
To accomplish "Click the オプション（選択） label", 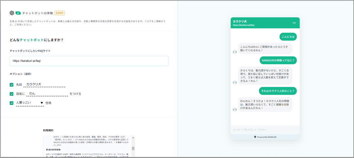I will tap(20, 74).
